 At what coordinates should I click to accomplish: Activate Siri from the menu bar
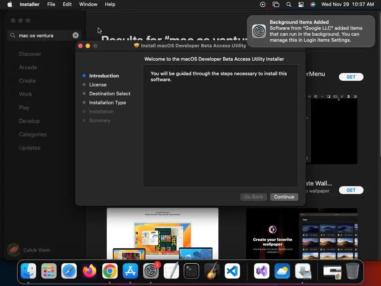tap(313, 4)
